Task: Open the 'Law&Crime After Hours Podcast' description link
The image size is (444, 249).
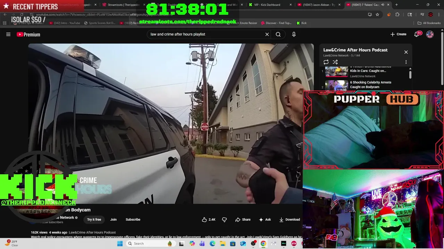Action: click(x=92, y=232)
